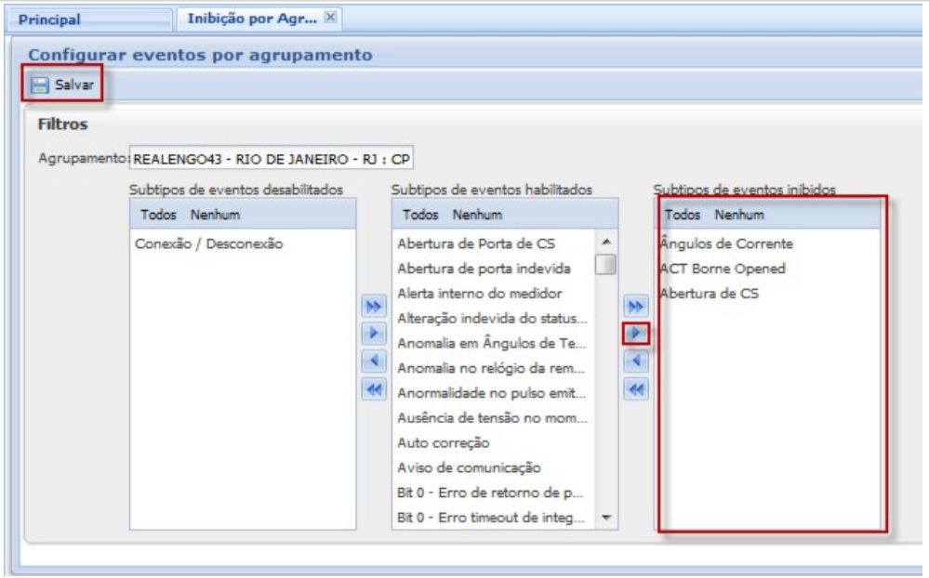Move all enabled subtypes to inhibited list
929x578 pixels.
[x=637, y=306]
